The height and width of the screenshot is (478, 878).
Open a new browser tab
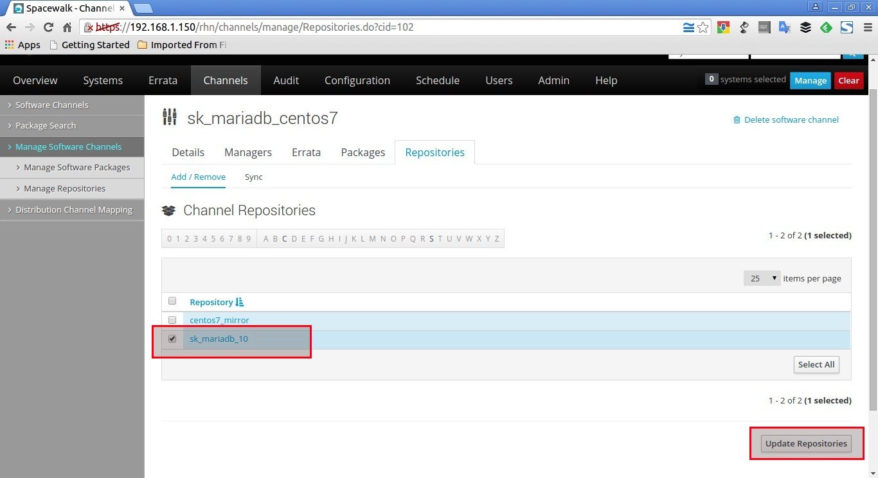tap(143, 8)
